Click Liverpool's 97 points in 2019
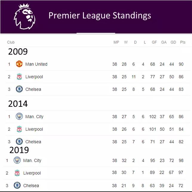 click(181, 173)
